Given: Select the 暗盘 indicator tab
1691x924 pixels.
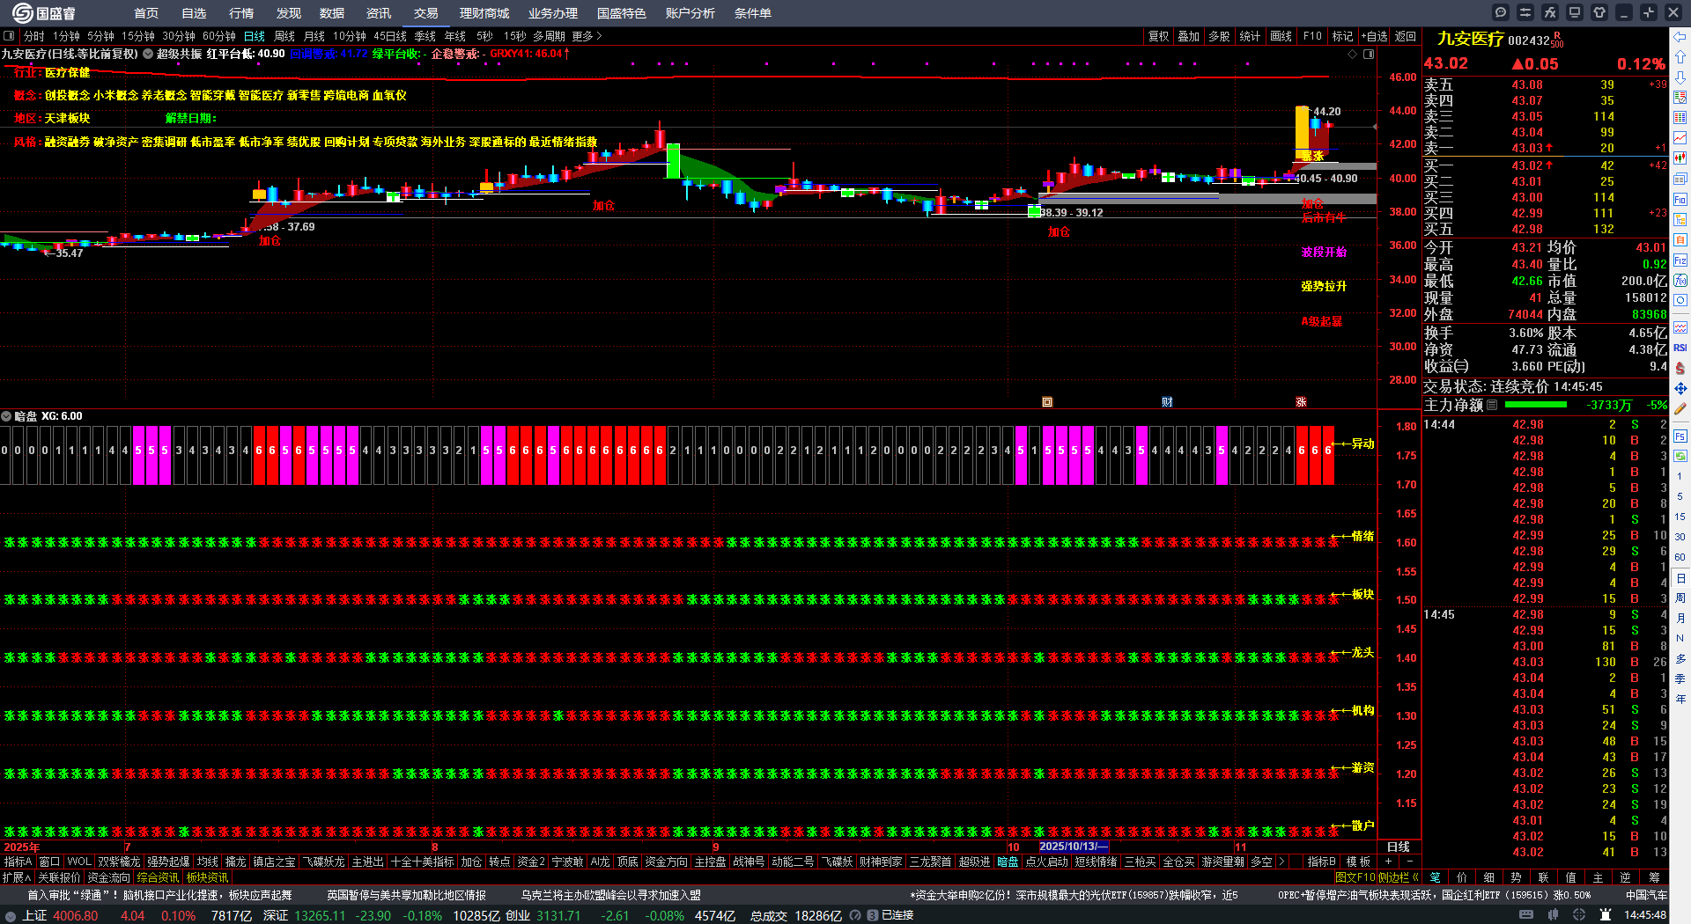Looking at the screenshot, I should 1008,862.
